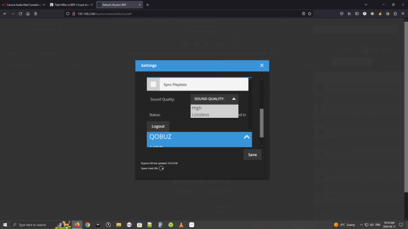Viewport: 408px width, 229px height.
Task: Open weather widget showing 4°C Sunny
Action: click(x=345, y=225)
